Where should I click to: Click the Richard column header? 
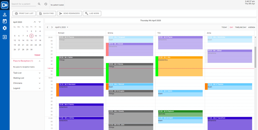[81, 33]
